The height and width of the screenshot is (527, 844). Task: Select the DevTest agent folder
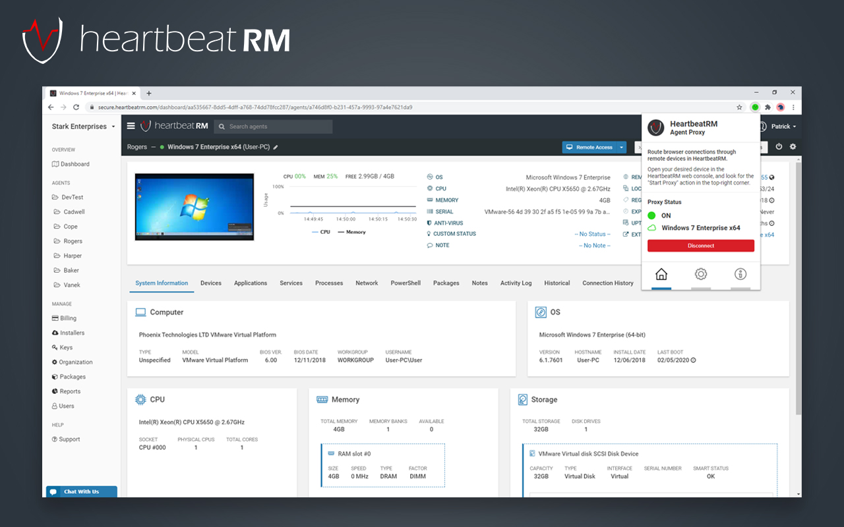(x=67, y=197)
